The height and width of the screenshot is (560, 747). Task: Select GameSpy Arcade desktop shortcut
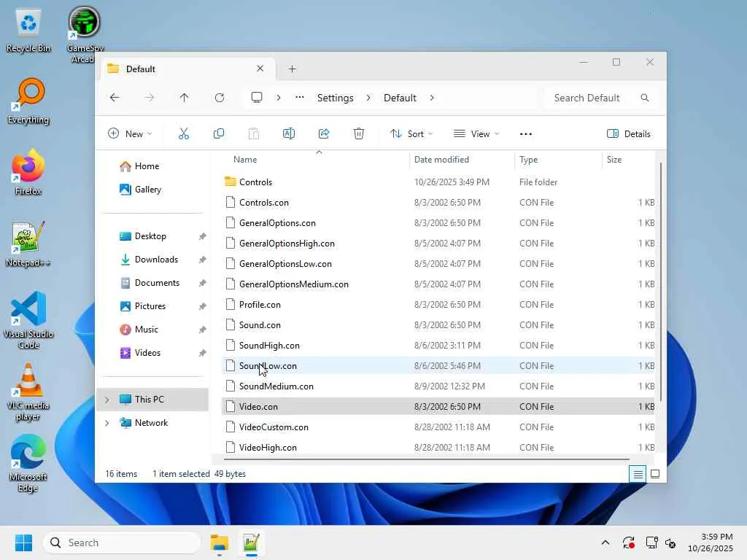(85, 34)
